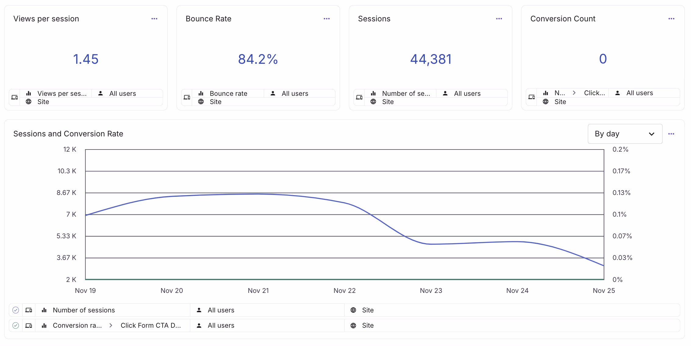Open Bounce Rate card three-dot menu

(327, 19)
